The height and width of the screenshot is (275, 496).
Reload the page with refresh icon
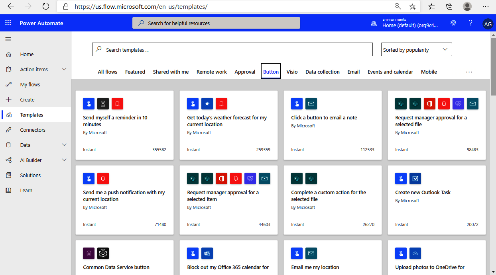coord(46,6)
